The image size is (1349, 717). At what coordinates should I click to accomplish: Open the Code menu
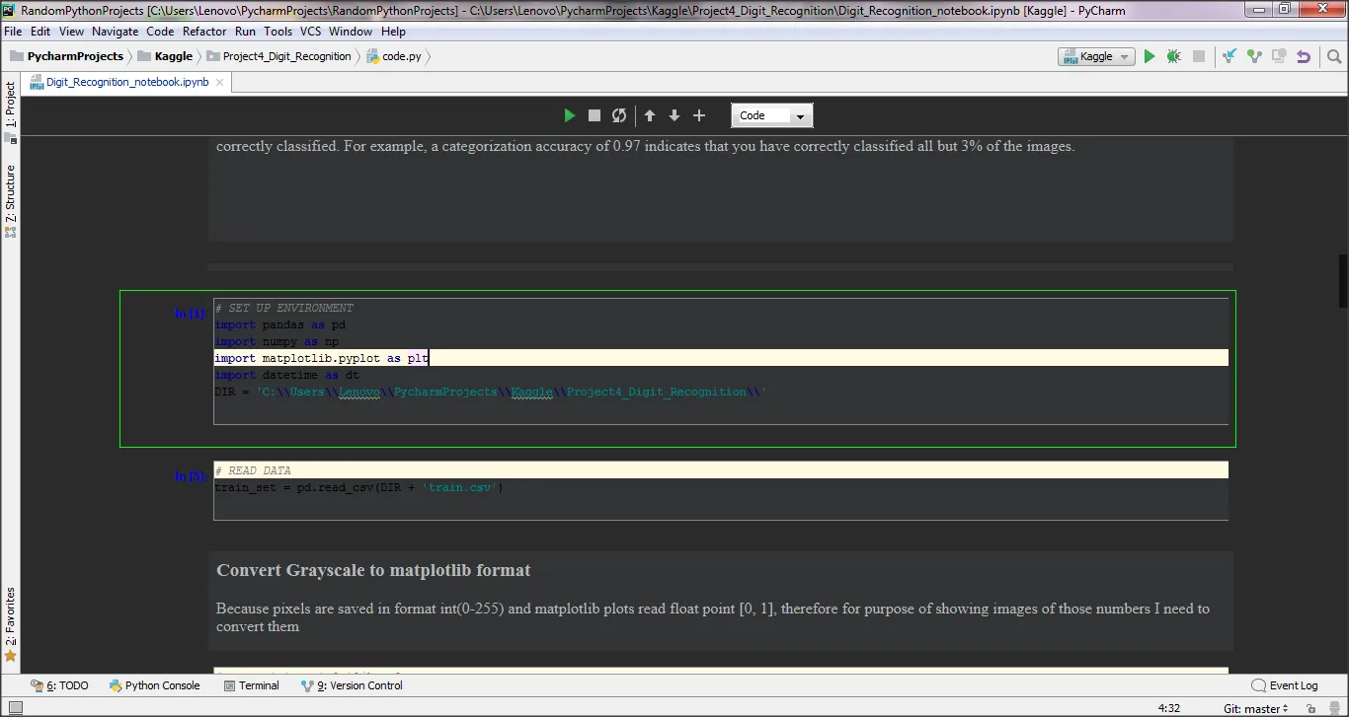[x=160, y=32]
